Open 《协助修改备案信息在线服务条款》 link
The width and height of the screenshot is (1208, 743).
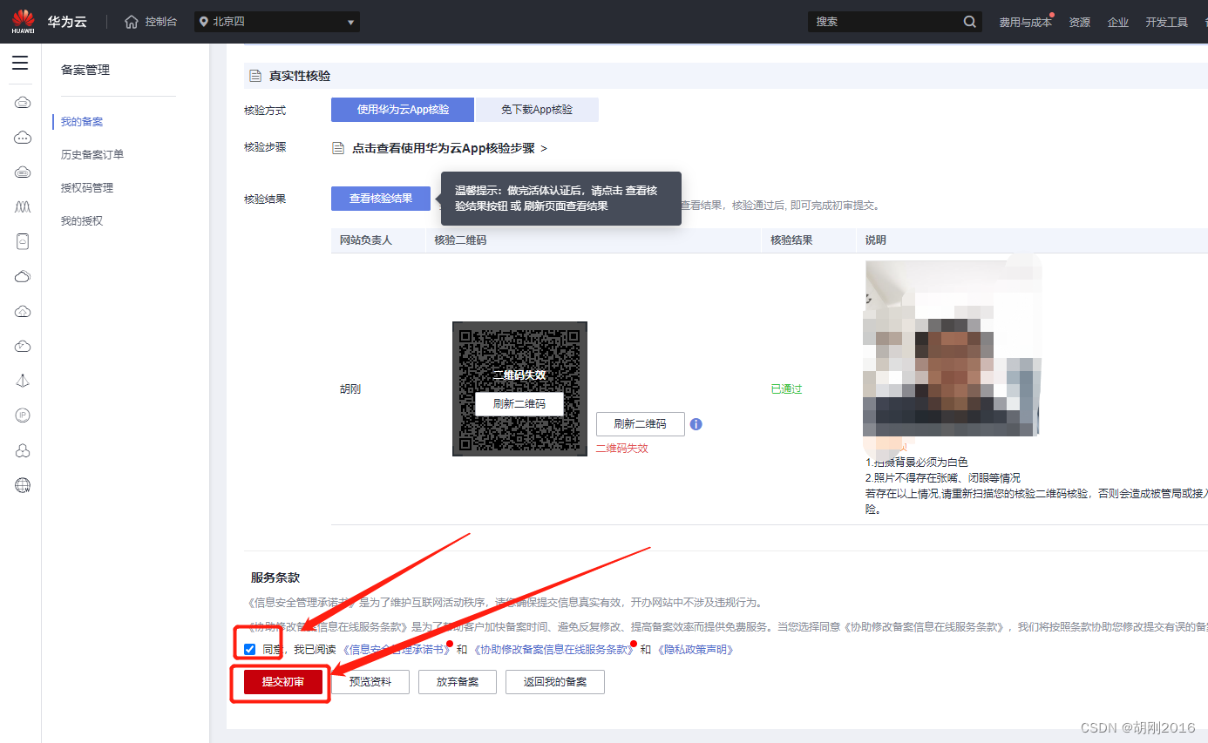[x=553, y=650]
